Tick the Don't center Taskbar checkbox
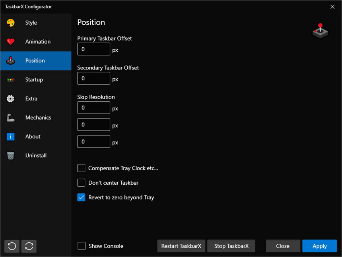 click(81, 183)
